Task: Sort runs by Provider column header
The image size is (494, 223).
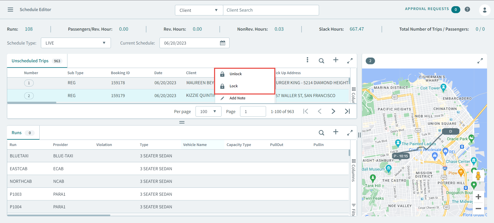Action: (x=60, y=145)
